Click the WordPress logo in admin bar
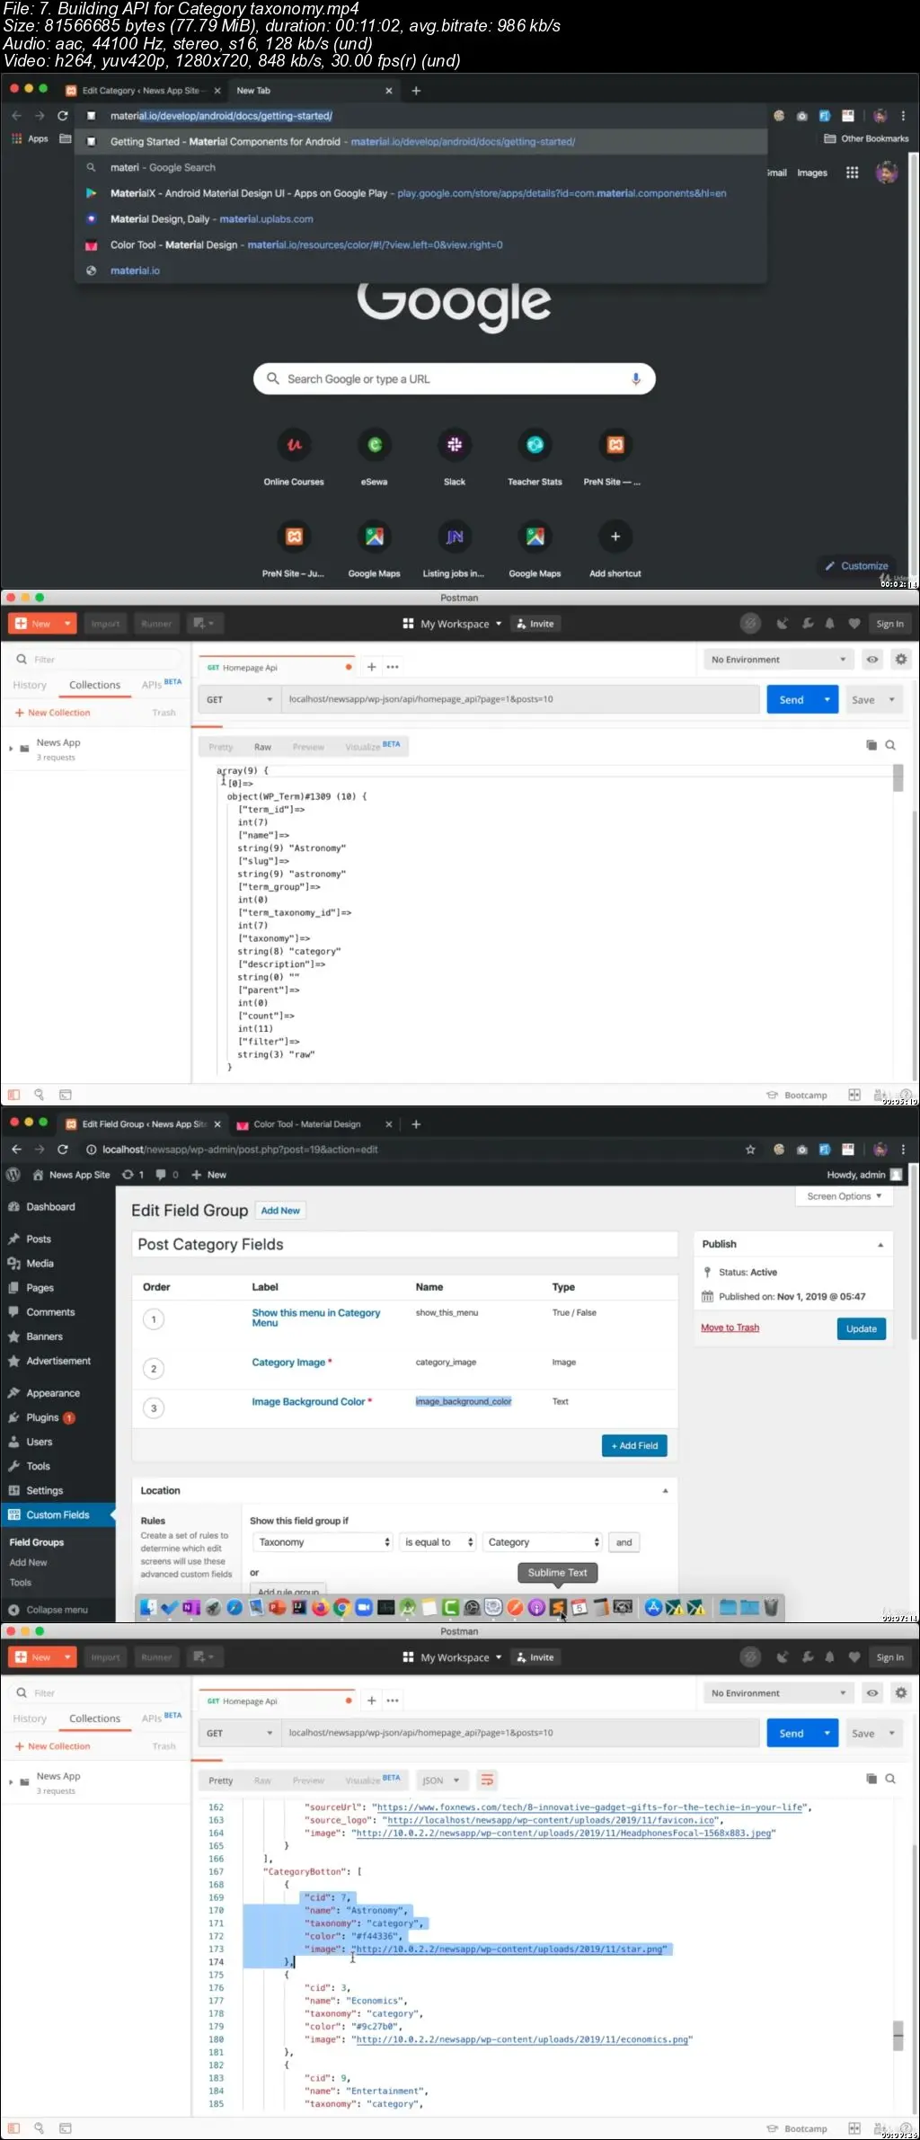920x2140 pixels. coord(13,1175)
